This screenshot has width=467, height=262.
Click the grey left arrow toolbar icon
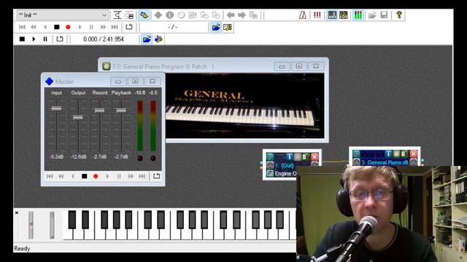[x=231, y=15]
